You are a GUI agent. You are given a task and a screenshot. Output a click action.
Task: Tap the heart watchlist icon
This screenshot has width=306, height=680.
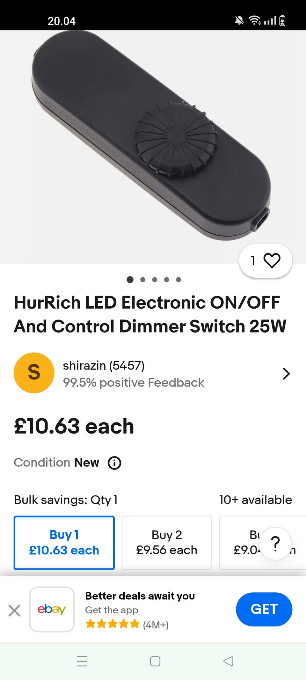point(272,260)
